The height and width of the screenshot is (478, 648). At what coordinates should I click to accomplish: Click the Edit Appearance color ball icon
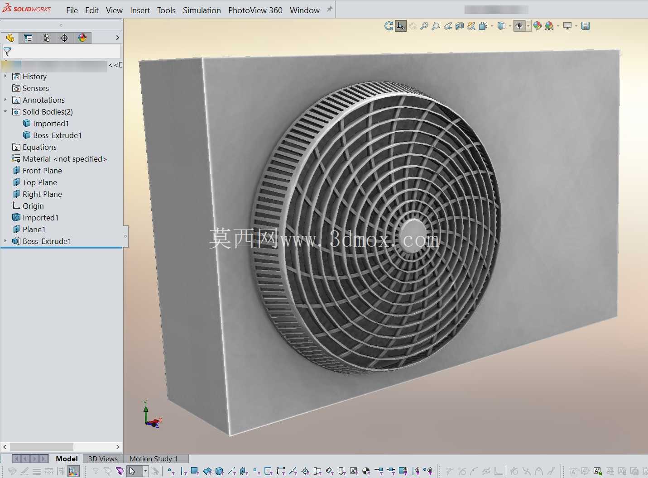tap(538, 26)
